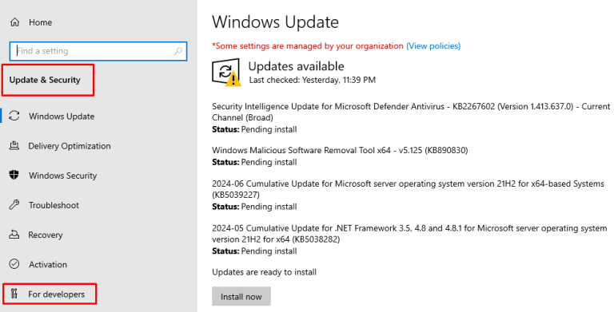Image resolution: width=614 pixels, height=312 pixels.
Task: Open the Delivery Optimization page
Action: coord(70,146)
